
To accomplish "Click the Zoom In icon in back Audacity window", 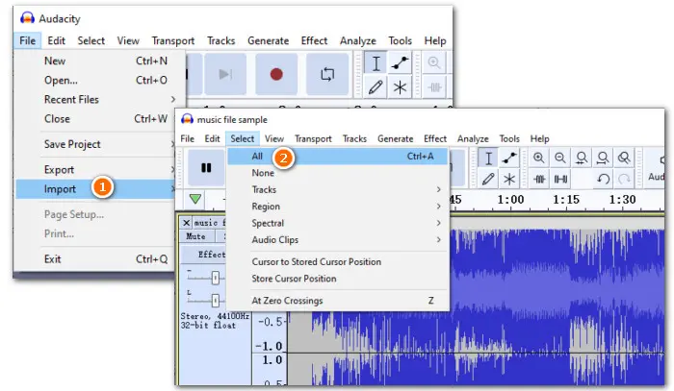I will [434, 63].
